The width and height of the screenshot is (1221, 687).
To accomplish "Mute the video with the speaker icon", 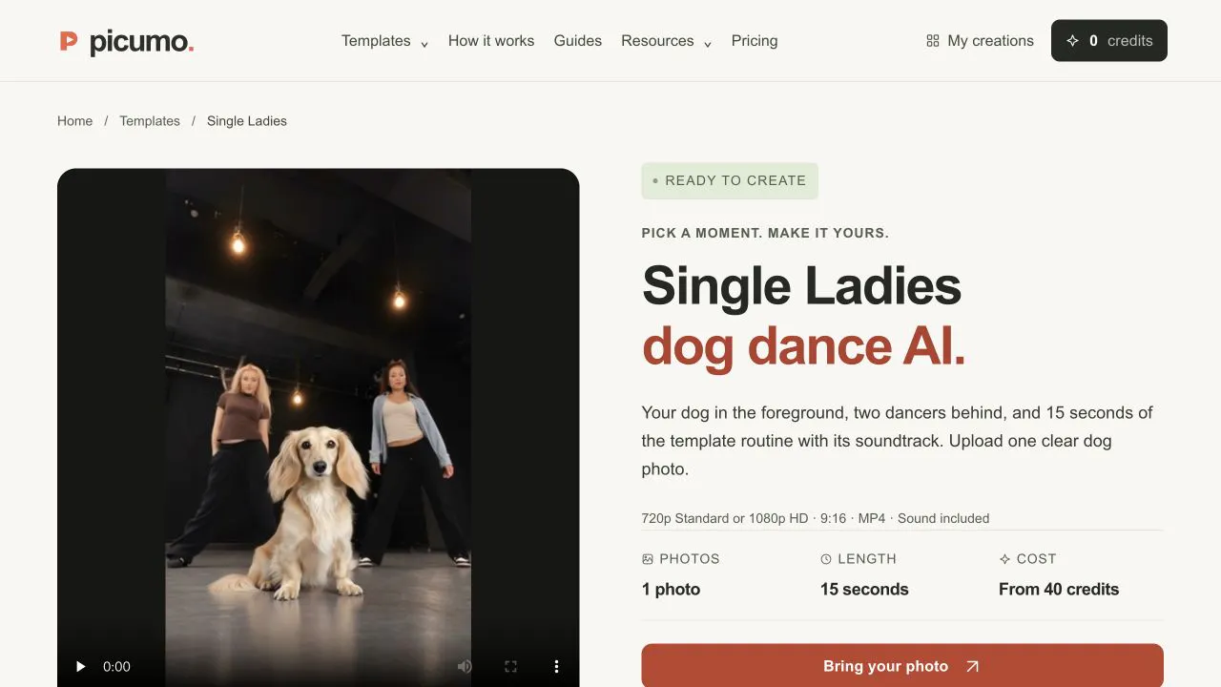I will 464,666.
